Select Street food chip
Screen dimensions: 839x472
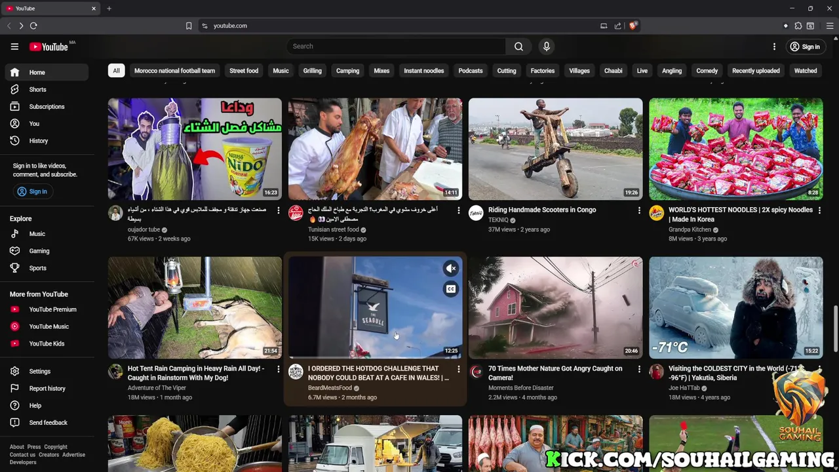click(244, 71)
